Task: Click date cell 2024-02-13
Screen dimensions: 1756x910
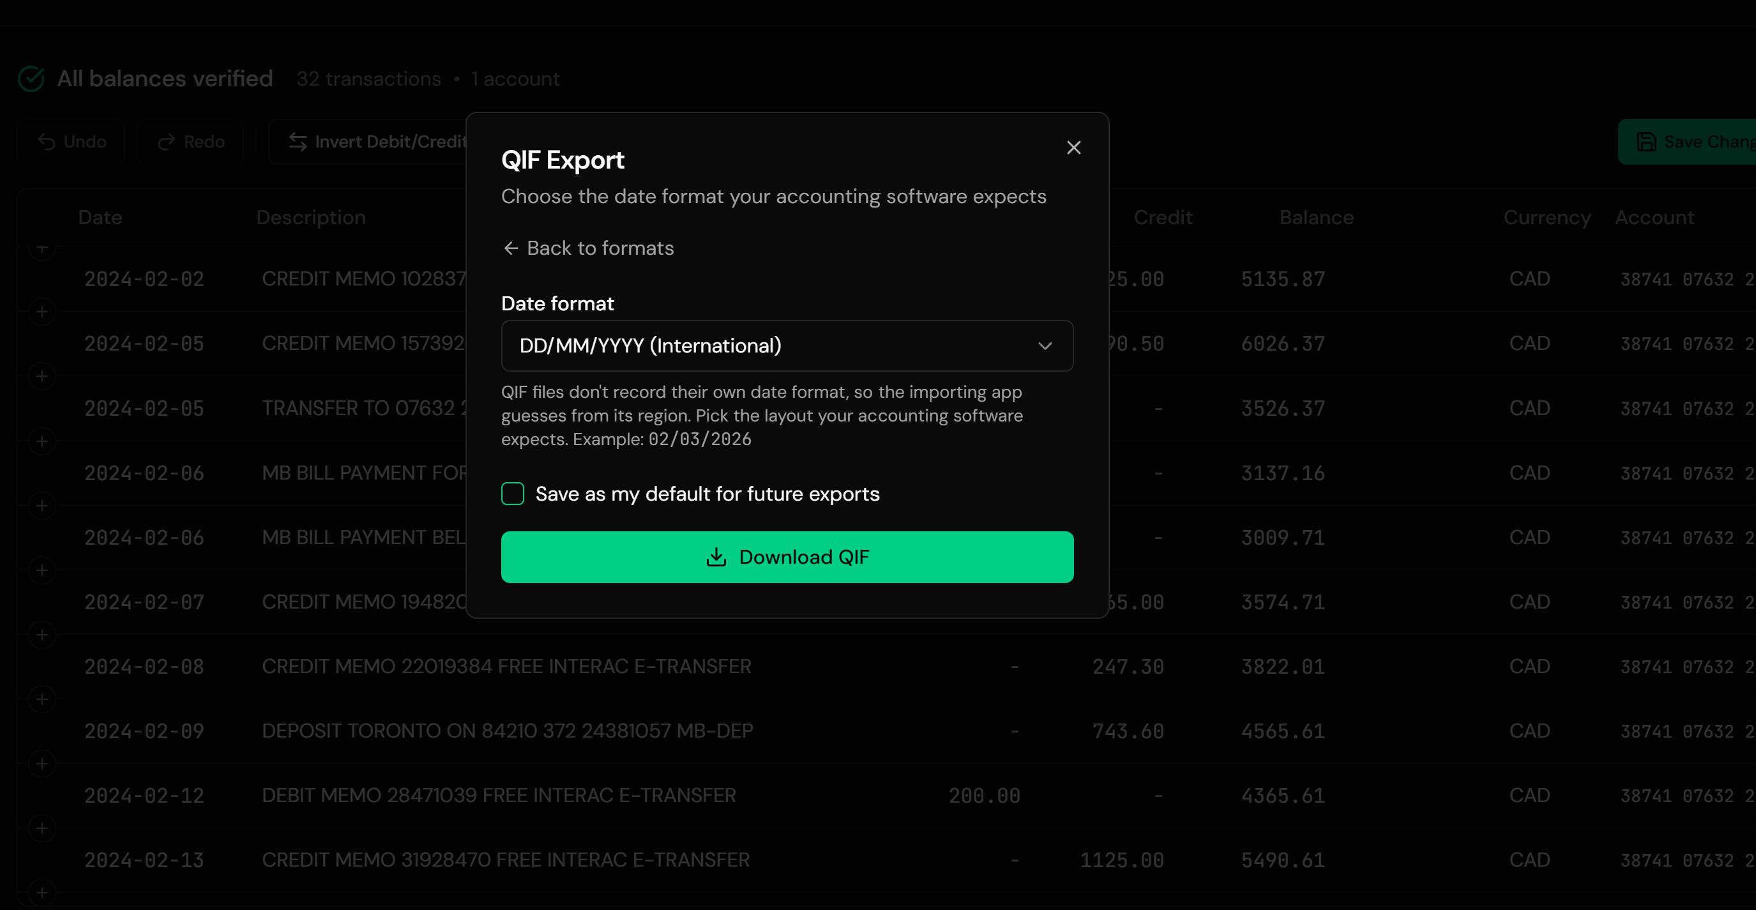Action: pos(144,860)
